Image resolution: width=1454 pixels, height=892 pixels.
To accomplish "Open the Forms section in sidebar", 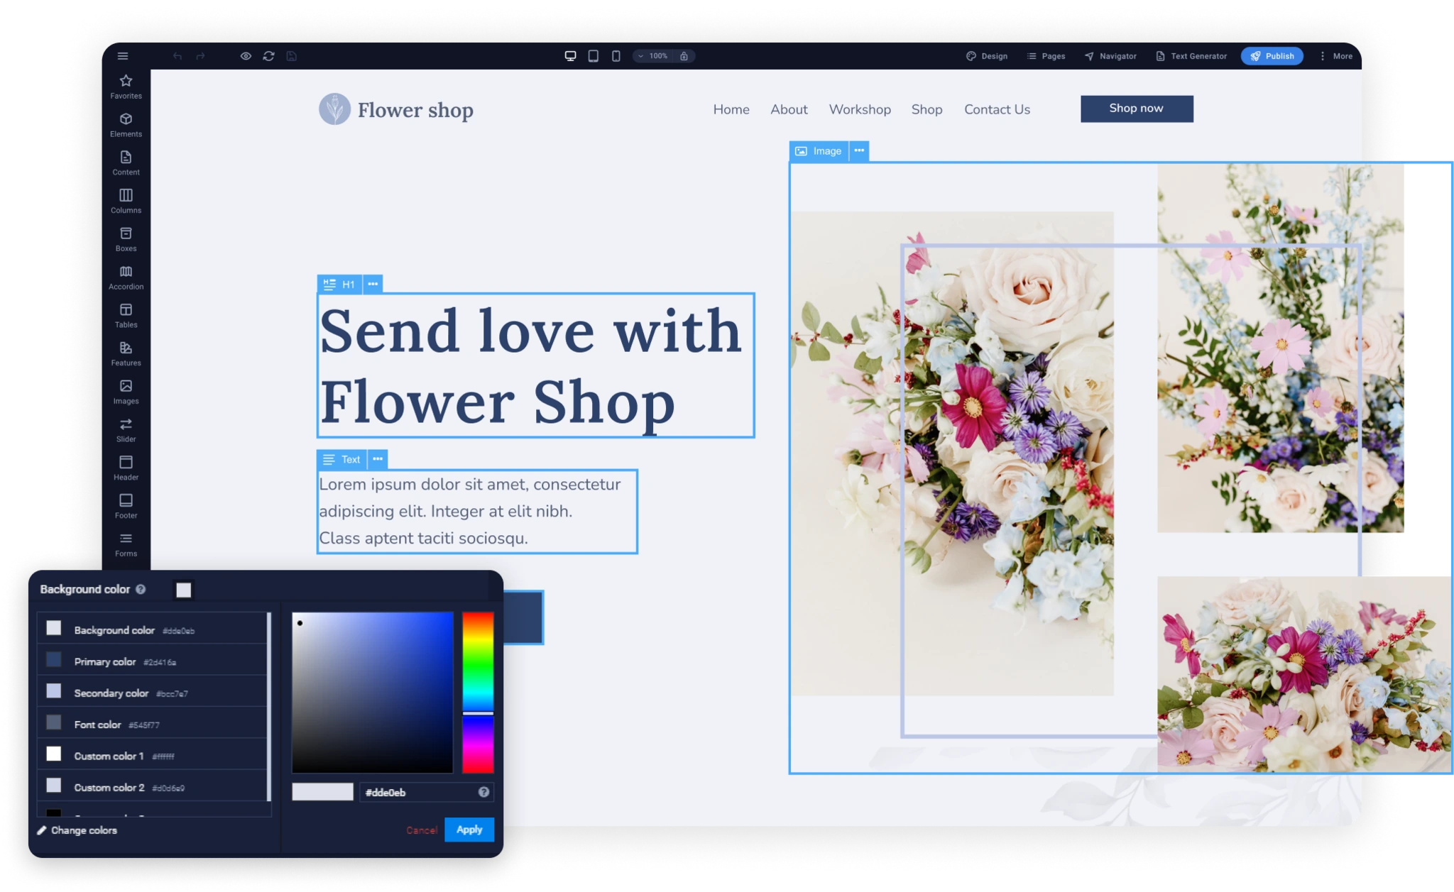I will tap(126, 544).
